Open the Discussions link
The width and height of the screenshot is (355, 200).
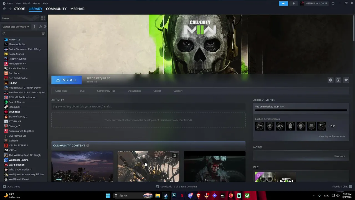tap(134, 91)
